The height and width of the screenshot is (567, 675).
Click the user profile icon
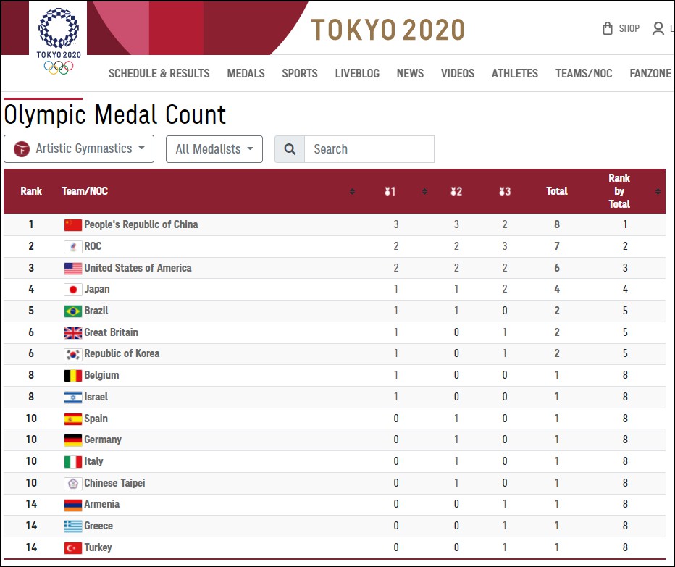(658, 29)
